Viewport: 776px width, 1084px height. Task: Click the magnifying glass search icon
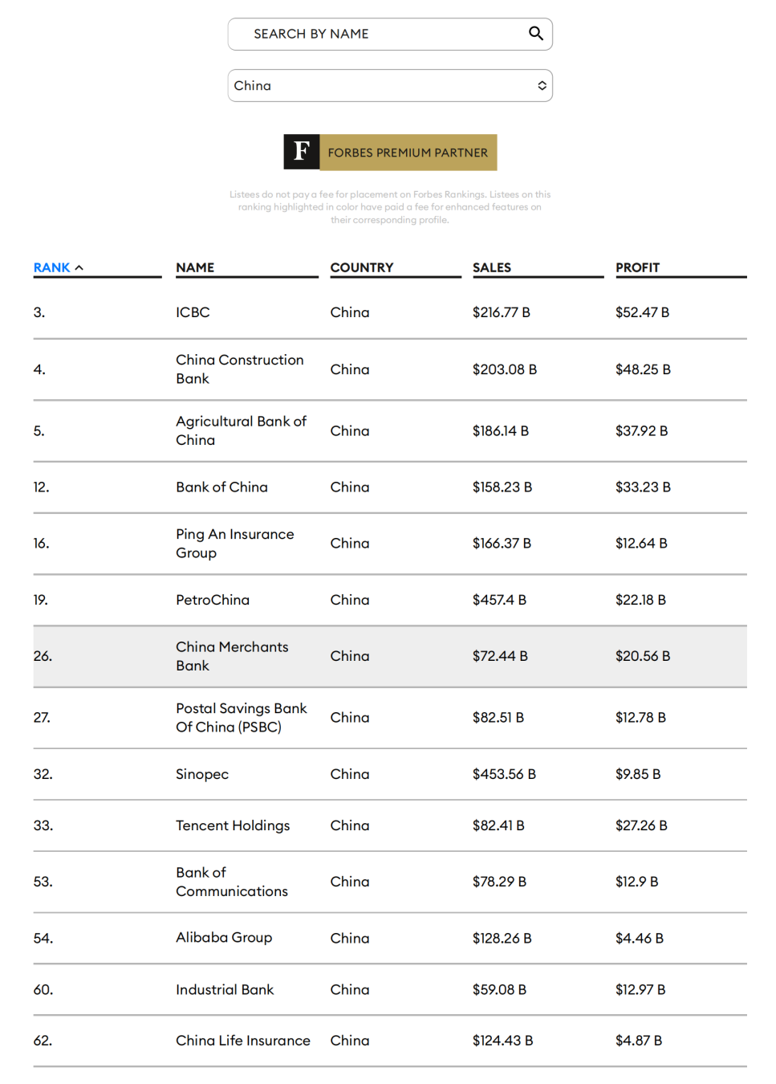tap(535, 34)
